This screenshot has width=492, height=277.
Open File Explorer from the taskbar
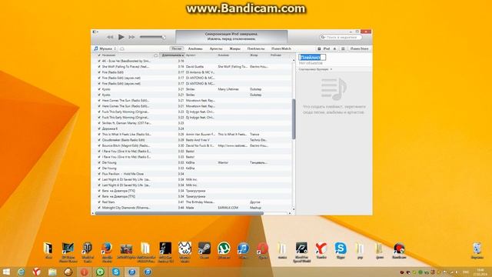point(52,272)
